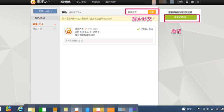
Task: Click the 你收听了1人 text
Action: coord(75,12)
